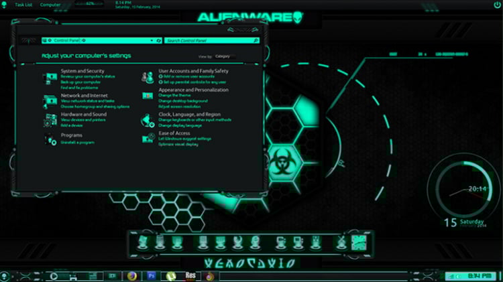Refresh the Control Panel address bar

(x=158, y=41)
